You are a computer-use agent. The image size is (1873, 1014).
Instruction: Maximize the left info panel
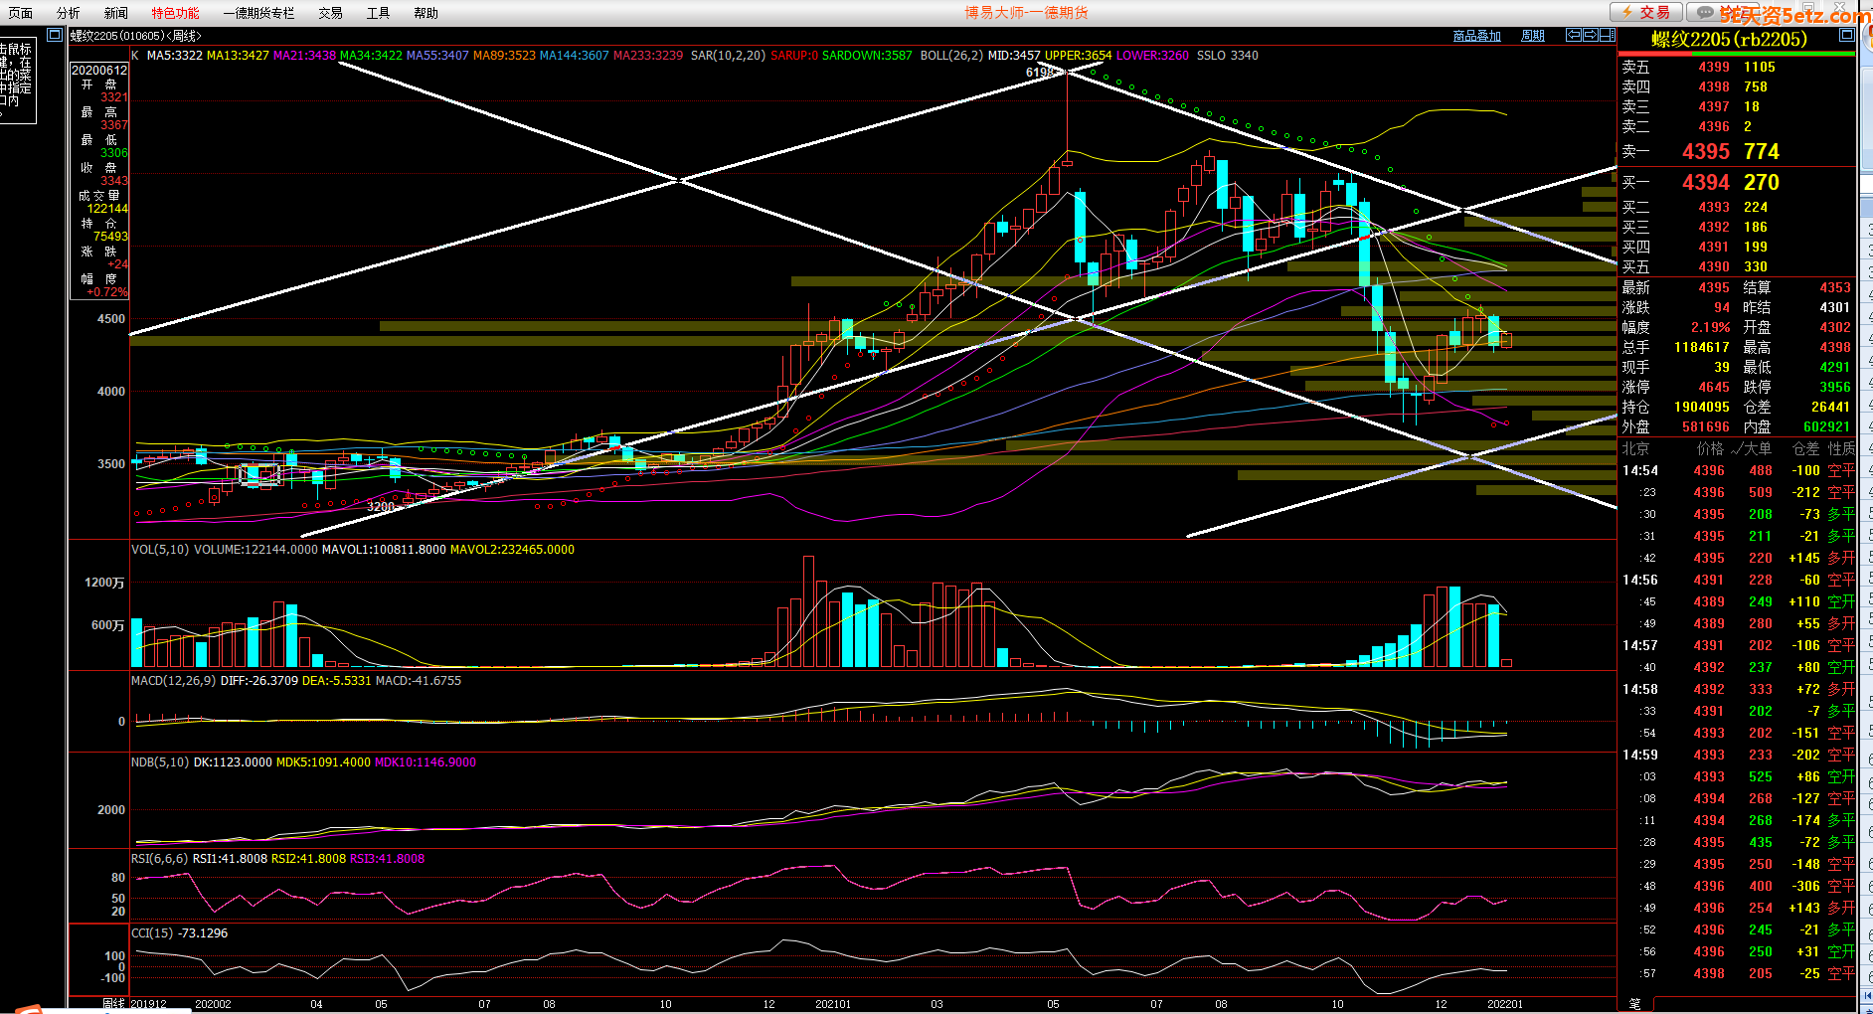click(55, 35)
